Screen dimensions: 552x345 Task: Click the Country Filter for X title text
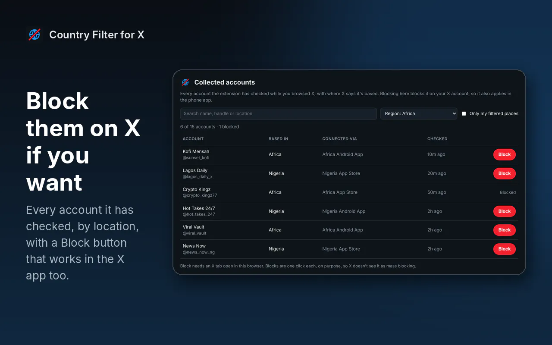(x=97, y=35)
